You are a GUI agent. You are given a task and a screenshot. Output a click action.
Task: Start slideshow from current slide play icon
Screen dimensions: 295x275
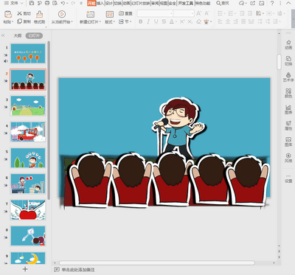pos(62,14)
